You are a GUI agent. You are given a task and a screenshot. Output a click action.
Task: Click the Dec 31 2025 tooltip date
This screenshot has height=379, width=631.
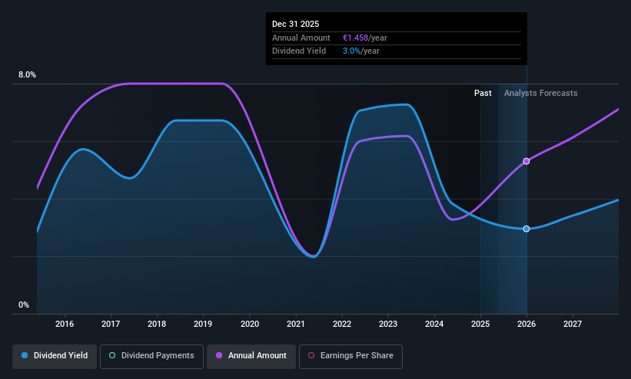[x=295, y=24]
